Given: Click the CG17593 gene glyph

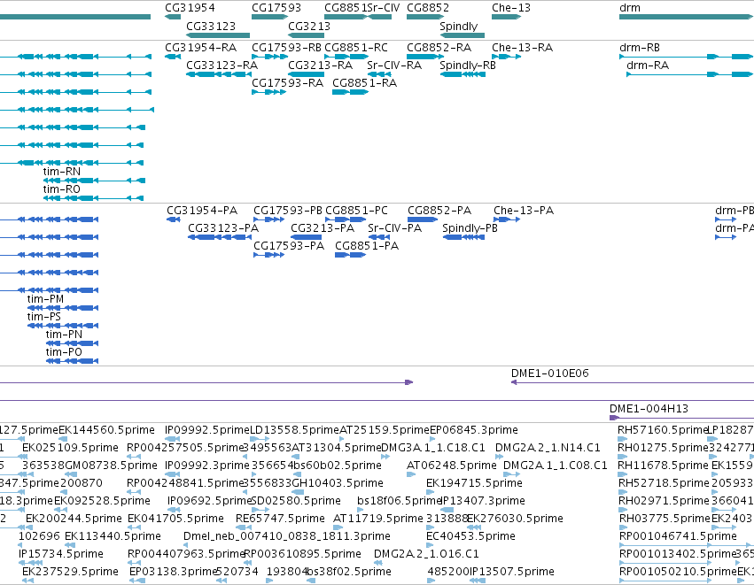Looking at the screenshot, I should [269, 17].
